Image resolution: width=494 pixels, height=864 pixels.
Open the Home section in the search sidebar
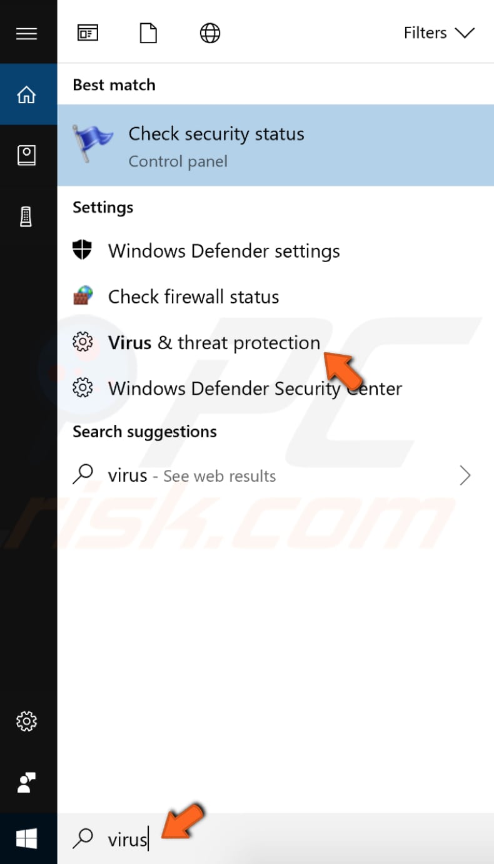tap(28, 94)
